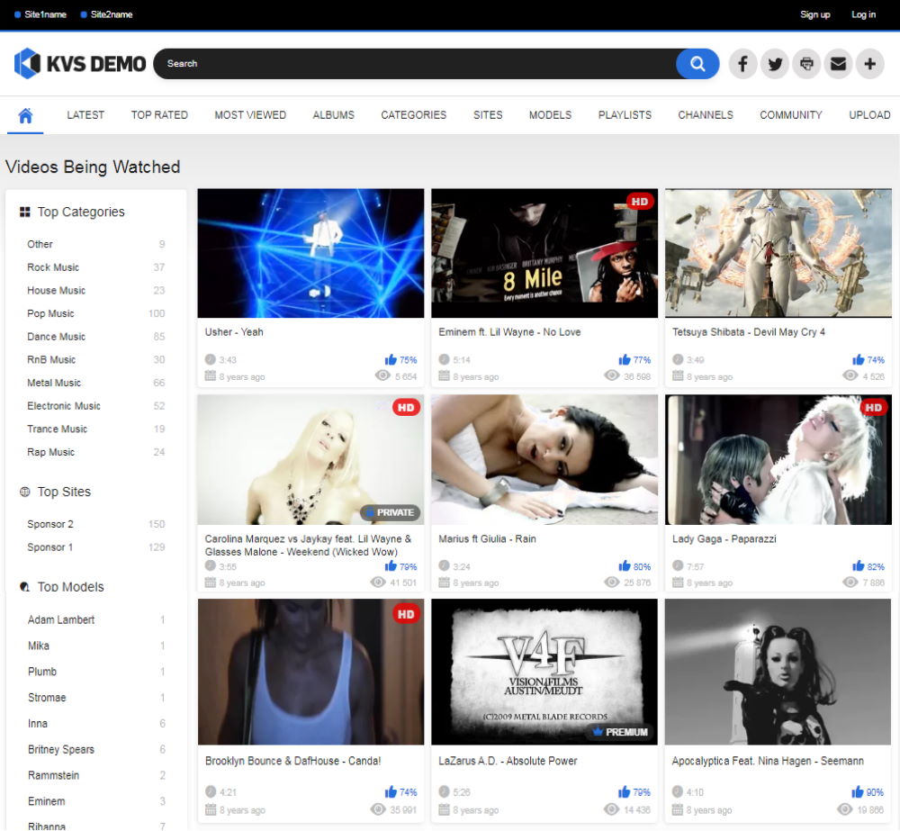Image resolution: width=900 pixels, height=831 pixels.
Task: Click HD badge on Eminem No Love thumbnail
Action: 639,202
